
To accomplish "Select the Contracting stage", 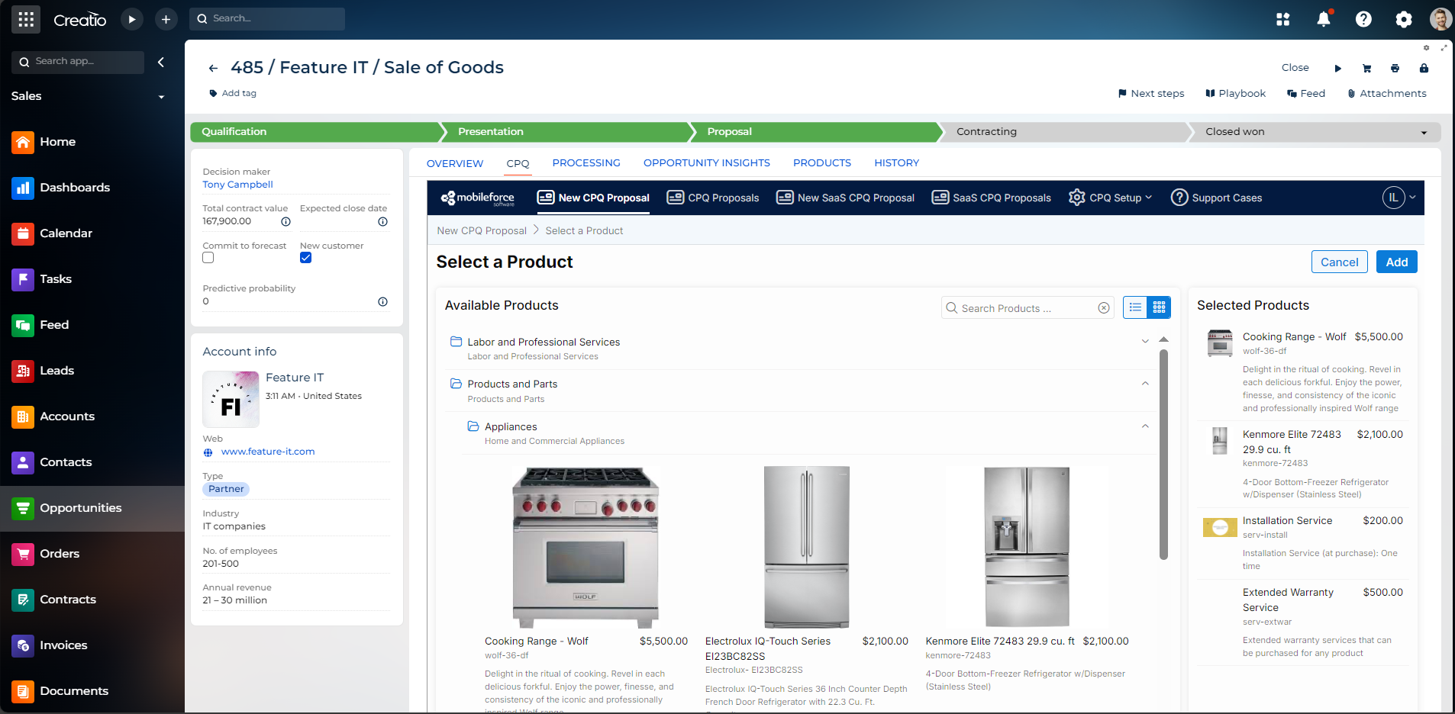I will pos(1064,132).
